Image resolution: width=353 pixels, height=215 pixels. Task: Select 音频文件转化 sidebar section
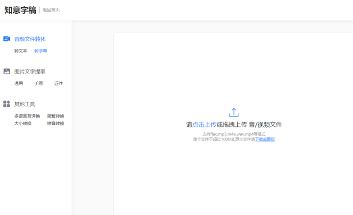pyautogui.click(x=30, y=39)
